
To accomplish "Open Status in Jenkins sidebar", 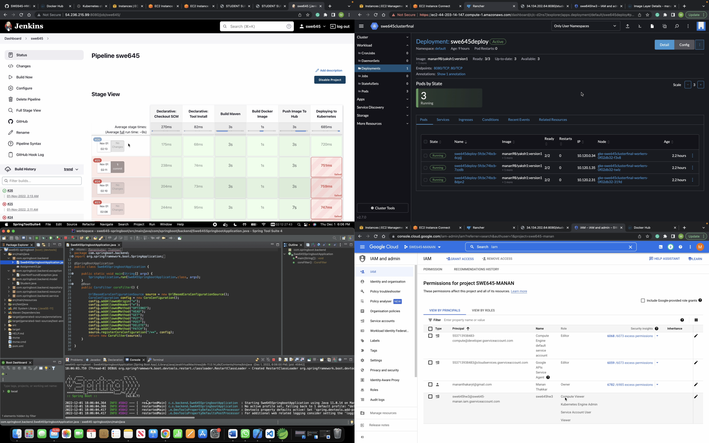I will pyautogui.click(x=44, y=55).
